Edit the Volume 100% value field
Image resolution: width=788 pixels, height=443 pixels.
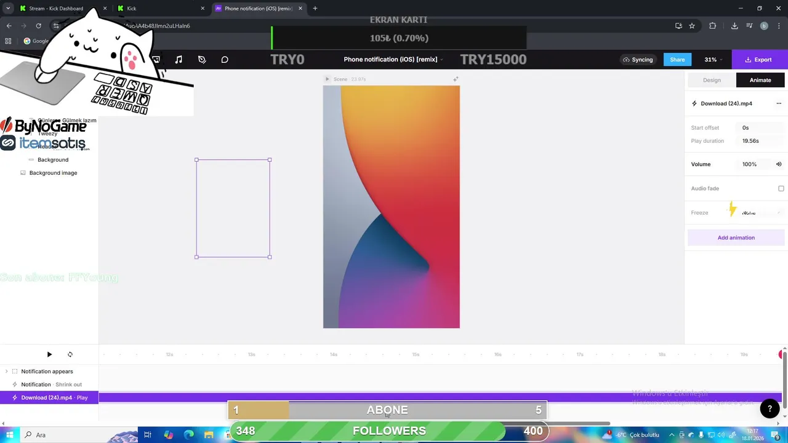coord(755,164)
